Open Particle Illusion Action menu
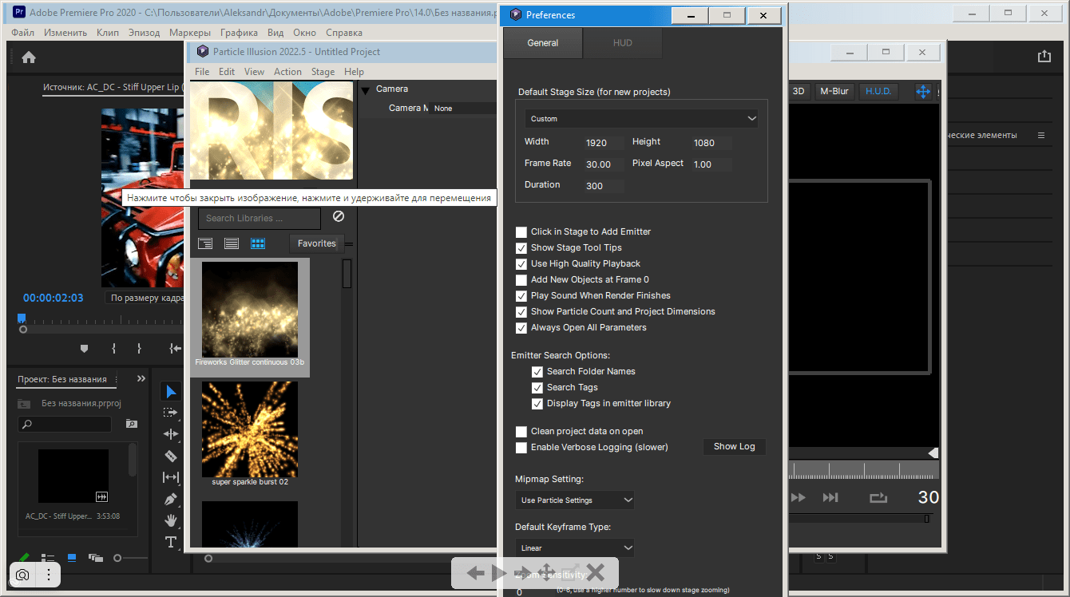 click(x=287, y=71)
